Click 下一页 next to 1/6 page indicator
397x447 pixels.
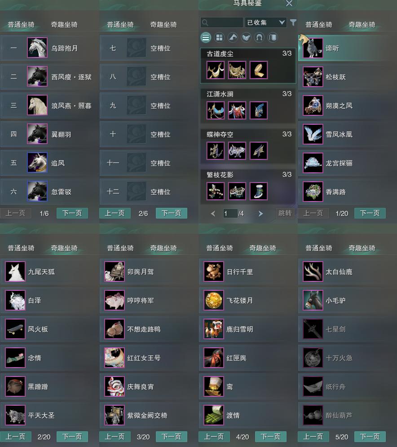(x=72, y=213)
